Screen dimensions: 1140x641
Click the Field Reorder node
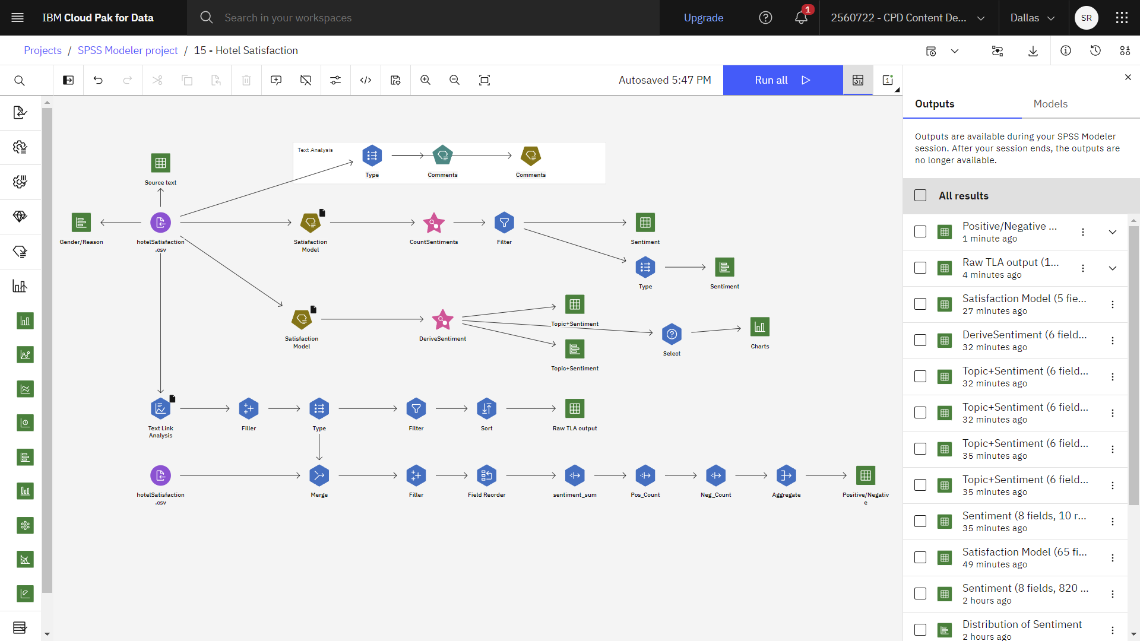point(487,475)
